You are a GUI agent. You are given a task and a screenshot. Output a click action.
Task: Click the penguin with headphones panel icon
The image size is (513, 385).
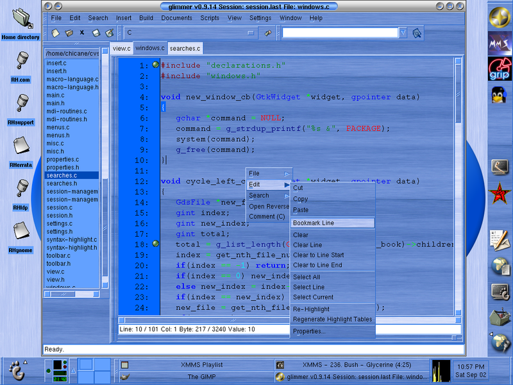pyautogui.click(x=500, y=95)
